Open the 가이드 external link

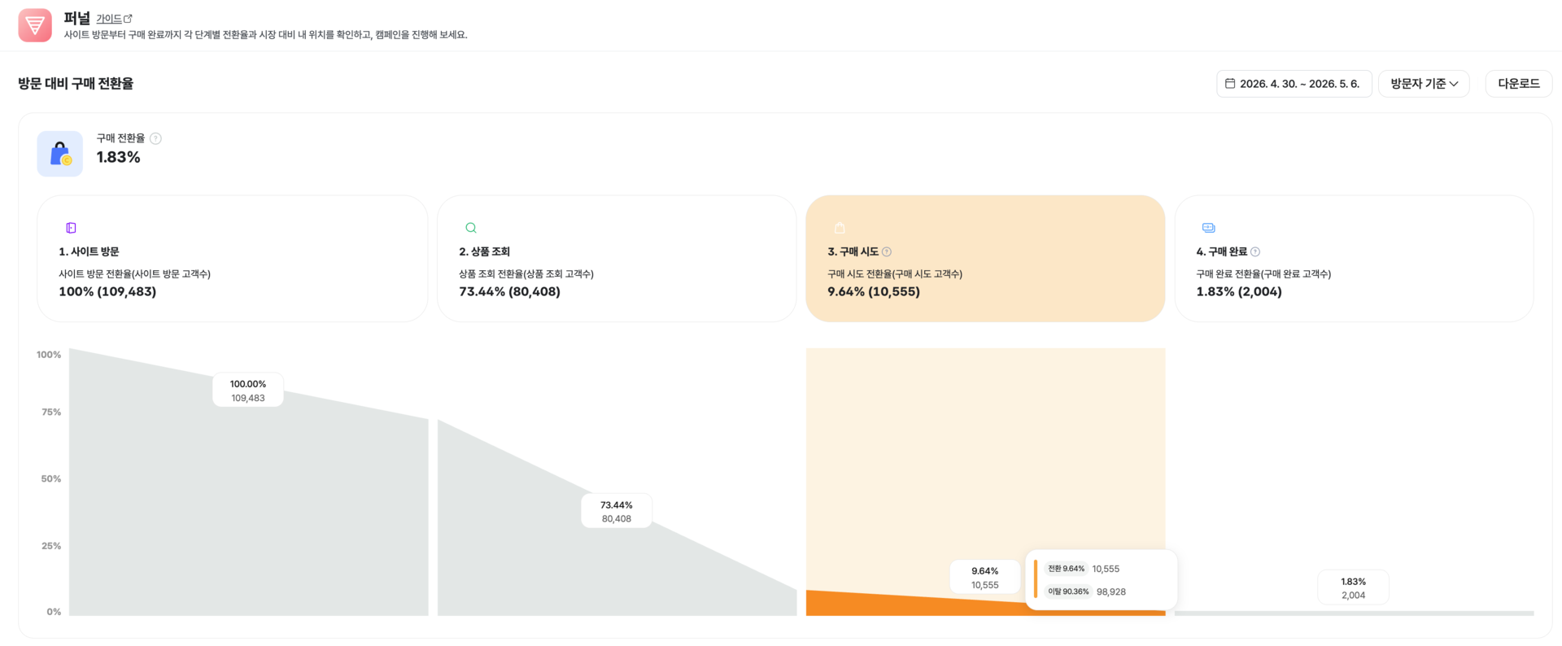pyautogui.click(x=114, y=19)
